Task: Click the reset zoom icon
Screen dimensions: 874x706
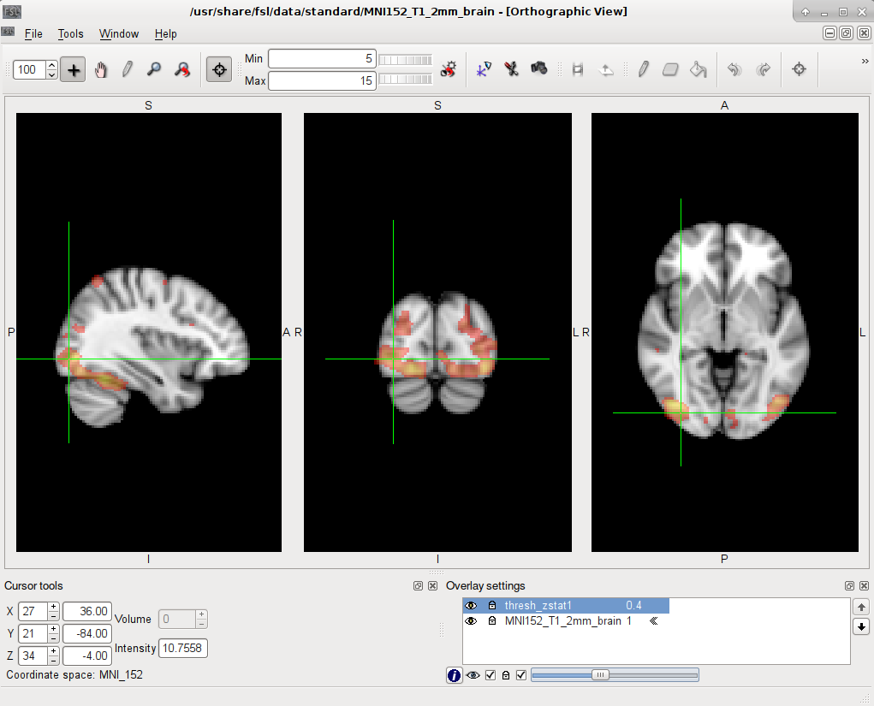Action: click(181, 70)
